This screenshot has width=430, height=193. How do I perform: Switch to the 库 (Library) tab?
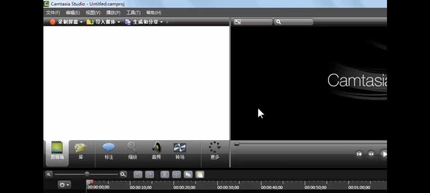tap(81, 152)
